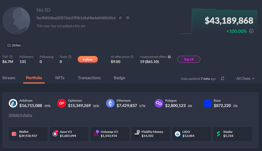Viewport: 262px width, 151px height.
Task: Open the Aave V3 protocol card
Action: (69, 134)
